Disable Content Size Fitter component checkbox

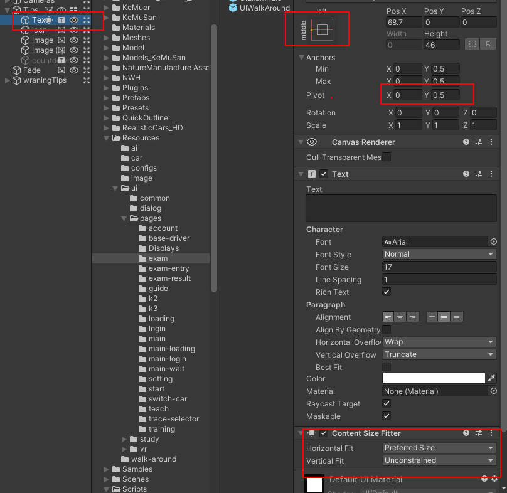pyautogui.click(x=324, y=433)
